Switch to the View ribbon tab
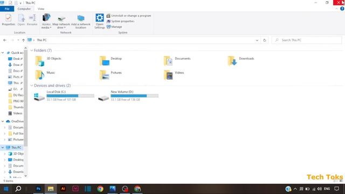Image resolution: width=345 pixels, height=194 pixels. 41,9
